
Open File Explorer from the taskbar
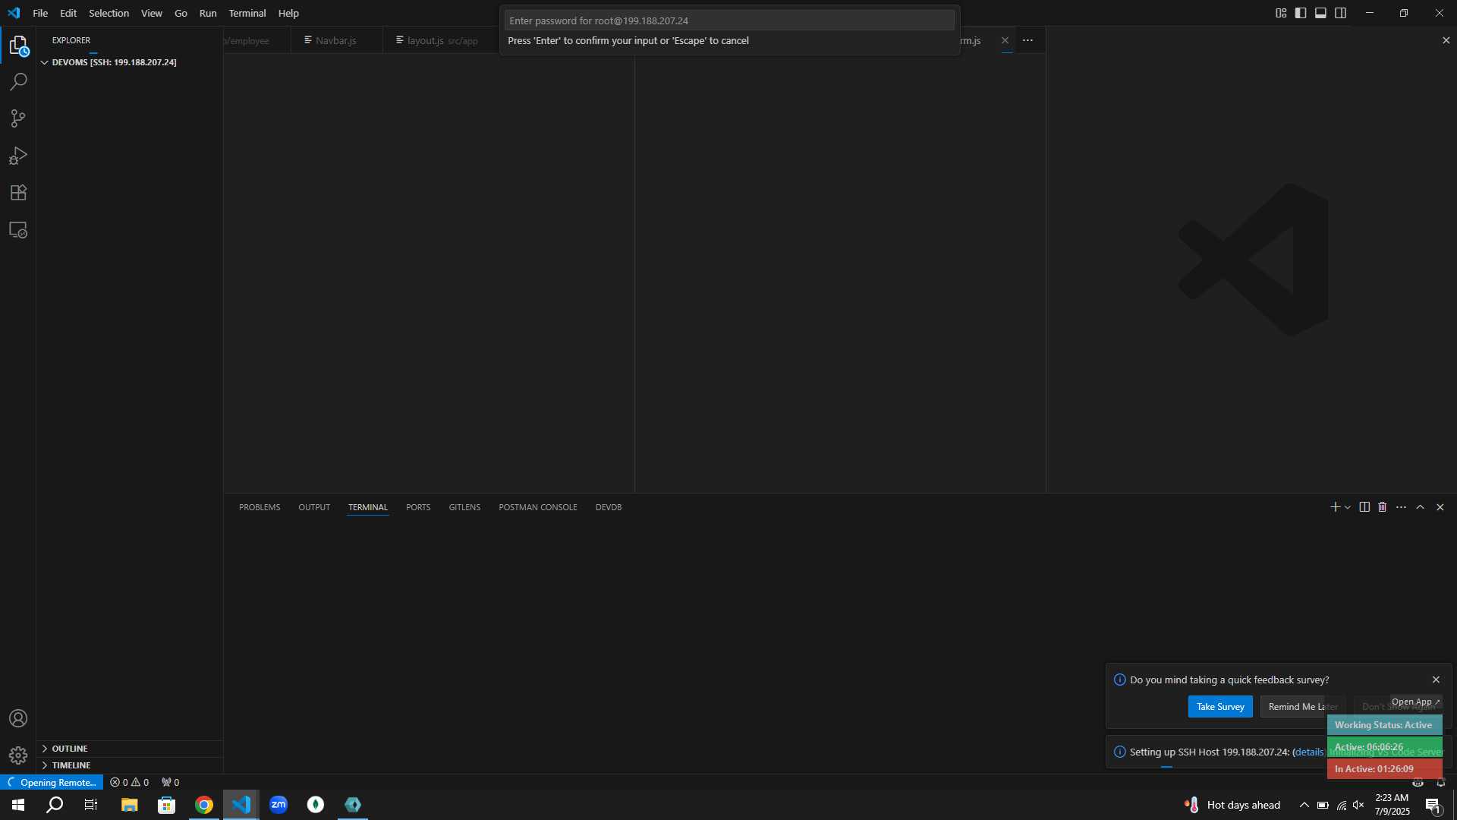(x=130, y=805)
